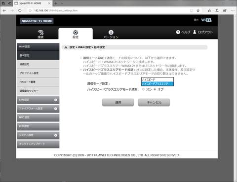Expand the LAN設定 section arrow
This screenshot has width=237, height=182.
click(x=56, y=100)
